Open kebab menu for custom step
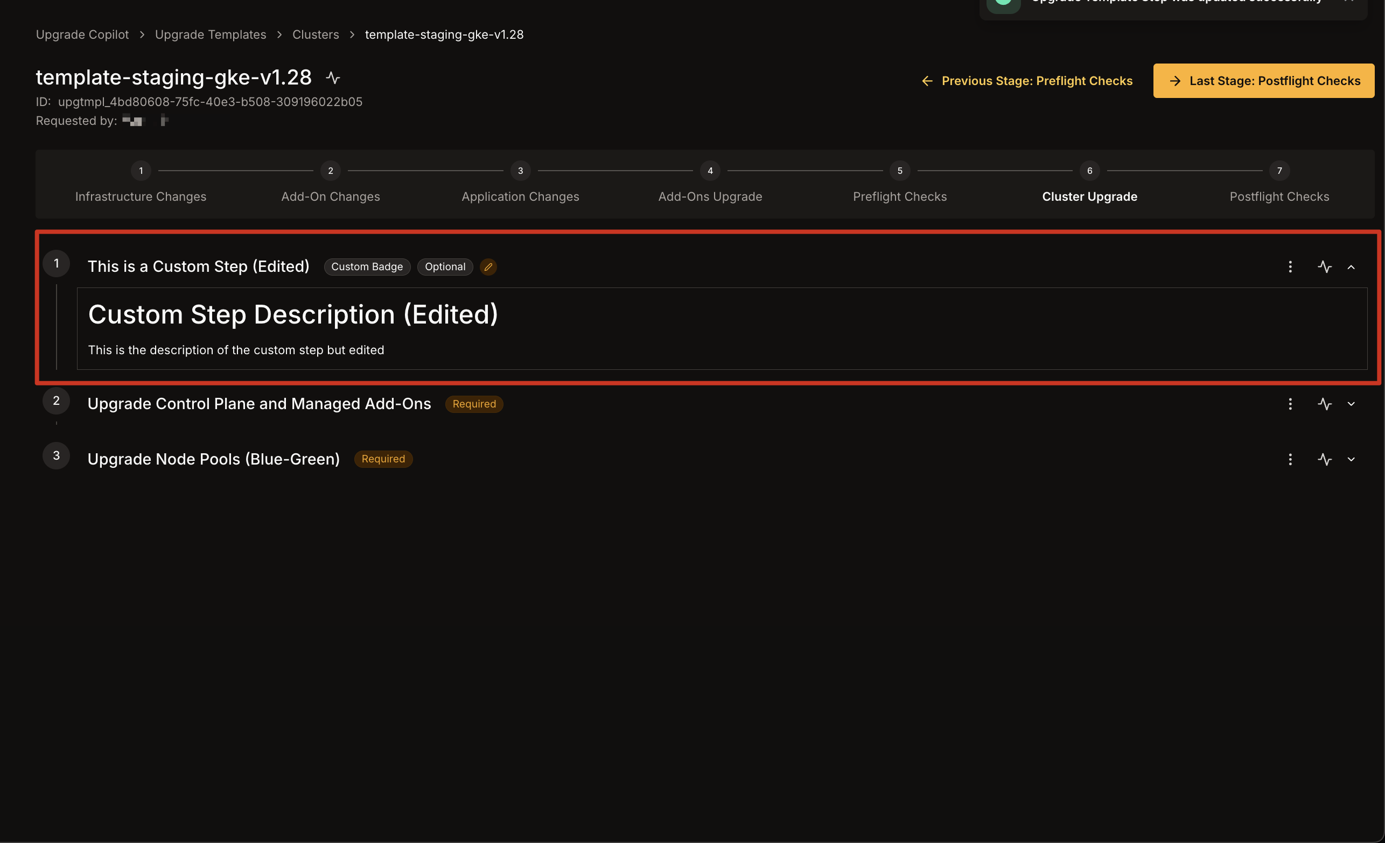 1290,267
